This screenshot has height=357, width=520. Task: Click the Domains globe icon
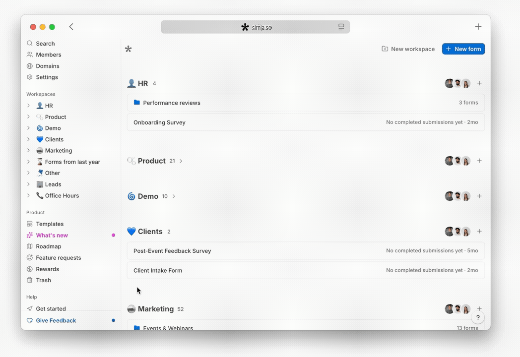(29, 66)
